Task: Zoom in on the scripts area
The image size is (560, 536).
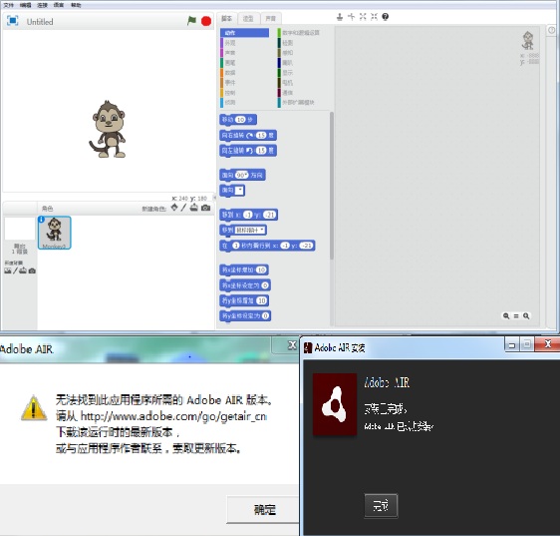Action: point(526,316)
